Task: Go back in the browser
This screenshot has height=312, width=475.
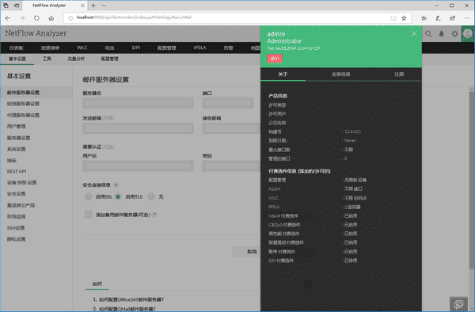Action: point(8,18)
